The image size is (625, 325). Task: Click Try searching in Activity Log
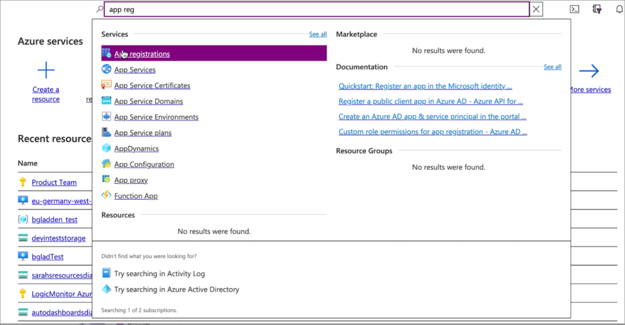pyautogui.click(x=159, y=273)
